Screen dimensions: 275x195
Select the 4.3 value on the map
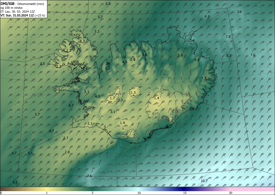coord(97,96)
